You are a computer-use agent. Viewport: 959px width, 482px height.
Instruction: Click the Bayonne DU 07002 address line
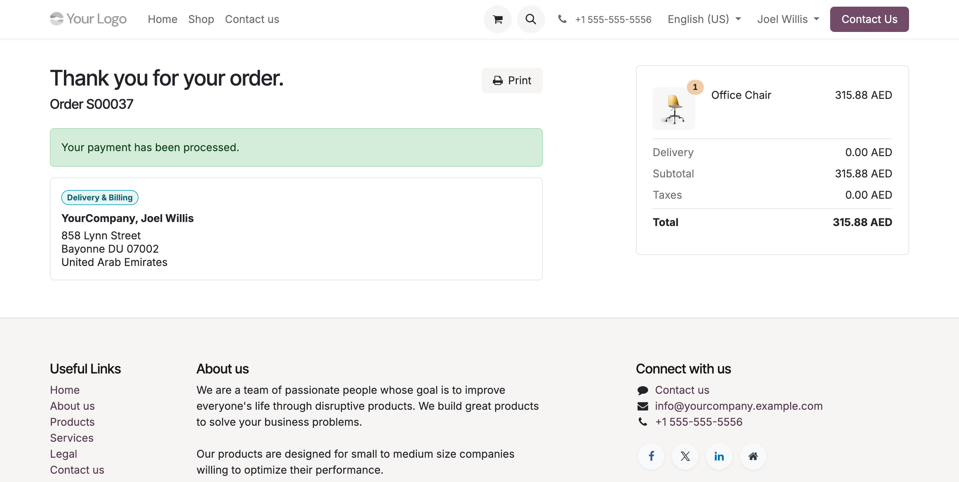click(110, 249)
